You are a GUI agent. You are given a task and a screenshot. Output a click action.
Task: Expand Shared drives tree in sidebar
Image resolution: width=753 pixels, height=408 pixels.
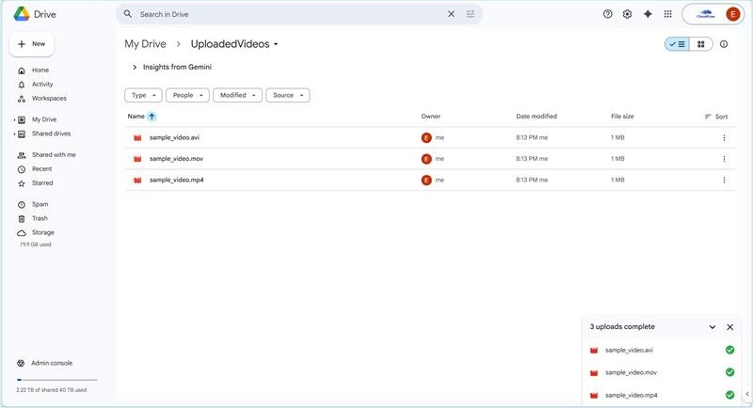point(14,133)
